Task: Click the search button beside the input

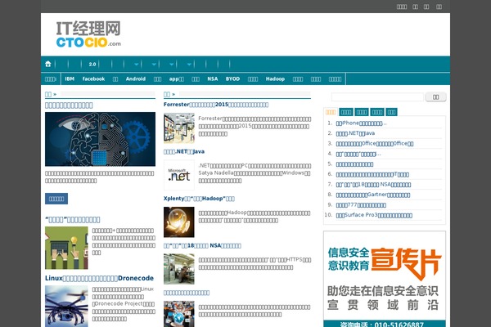Action: pyautogui.click(x=435, y=97)
